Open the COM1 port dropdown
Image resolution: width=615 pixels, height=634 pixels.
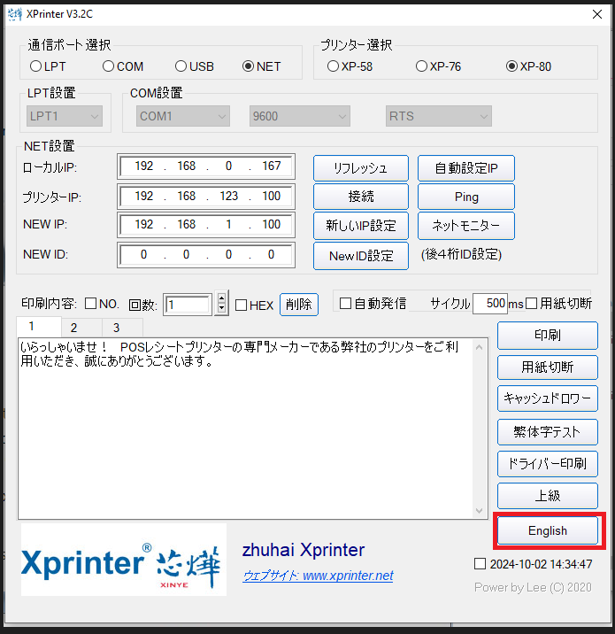tap(182, 116)
